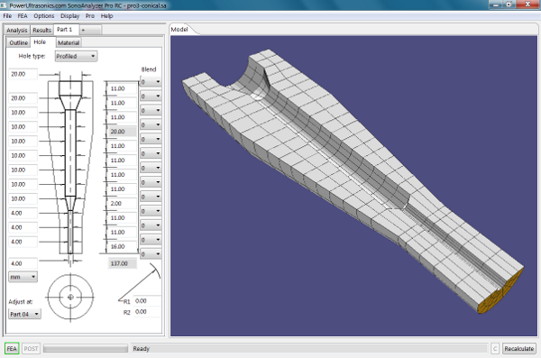Click the hole cross-section circle diagram
Image resolution: width=541 pixels, height=358 pixels.
click(70, 298)
